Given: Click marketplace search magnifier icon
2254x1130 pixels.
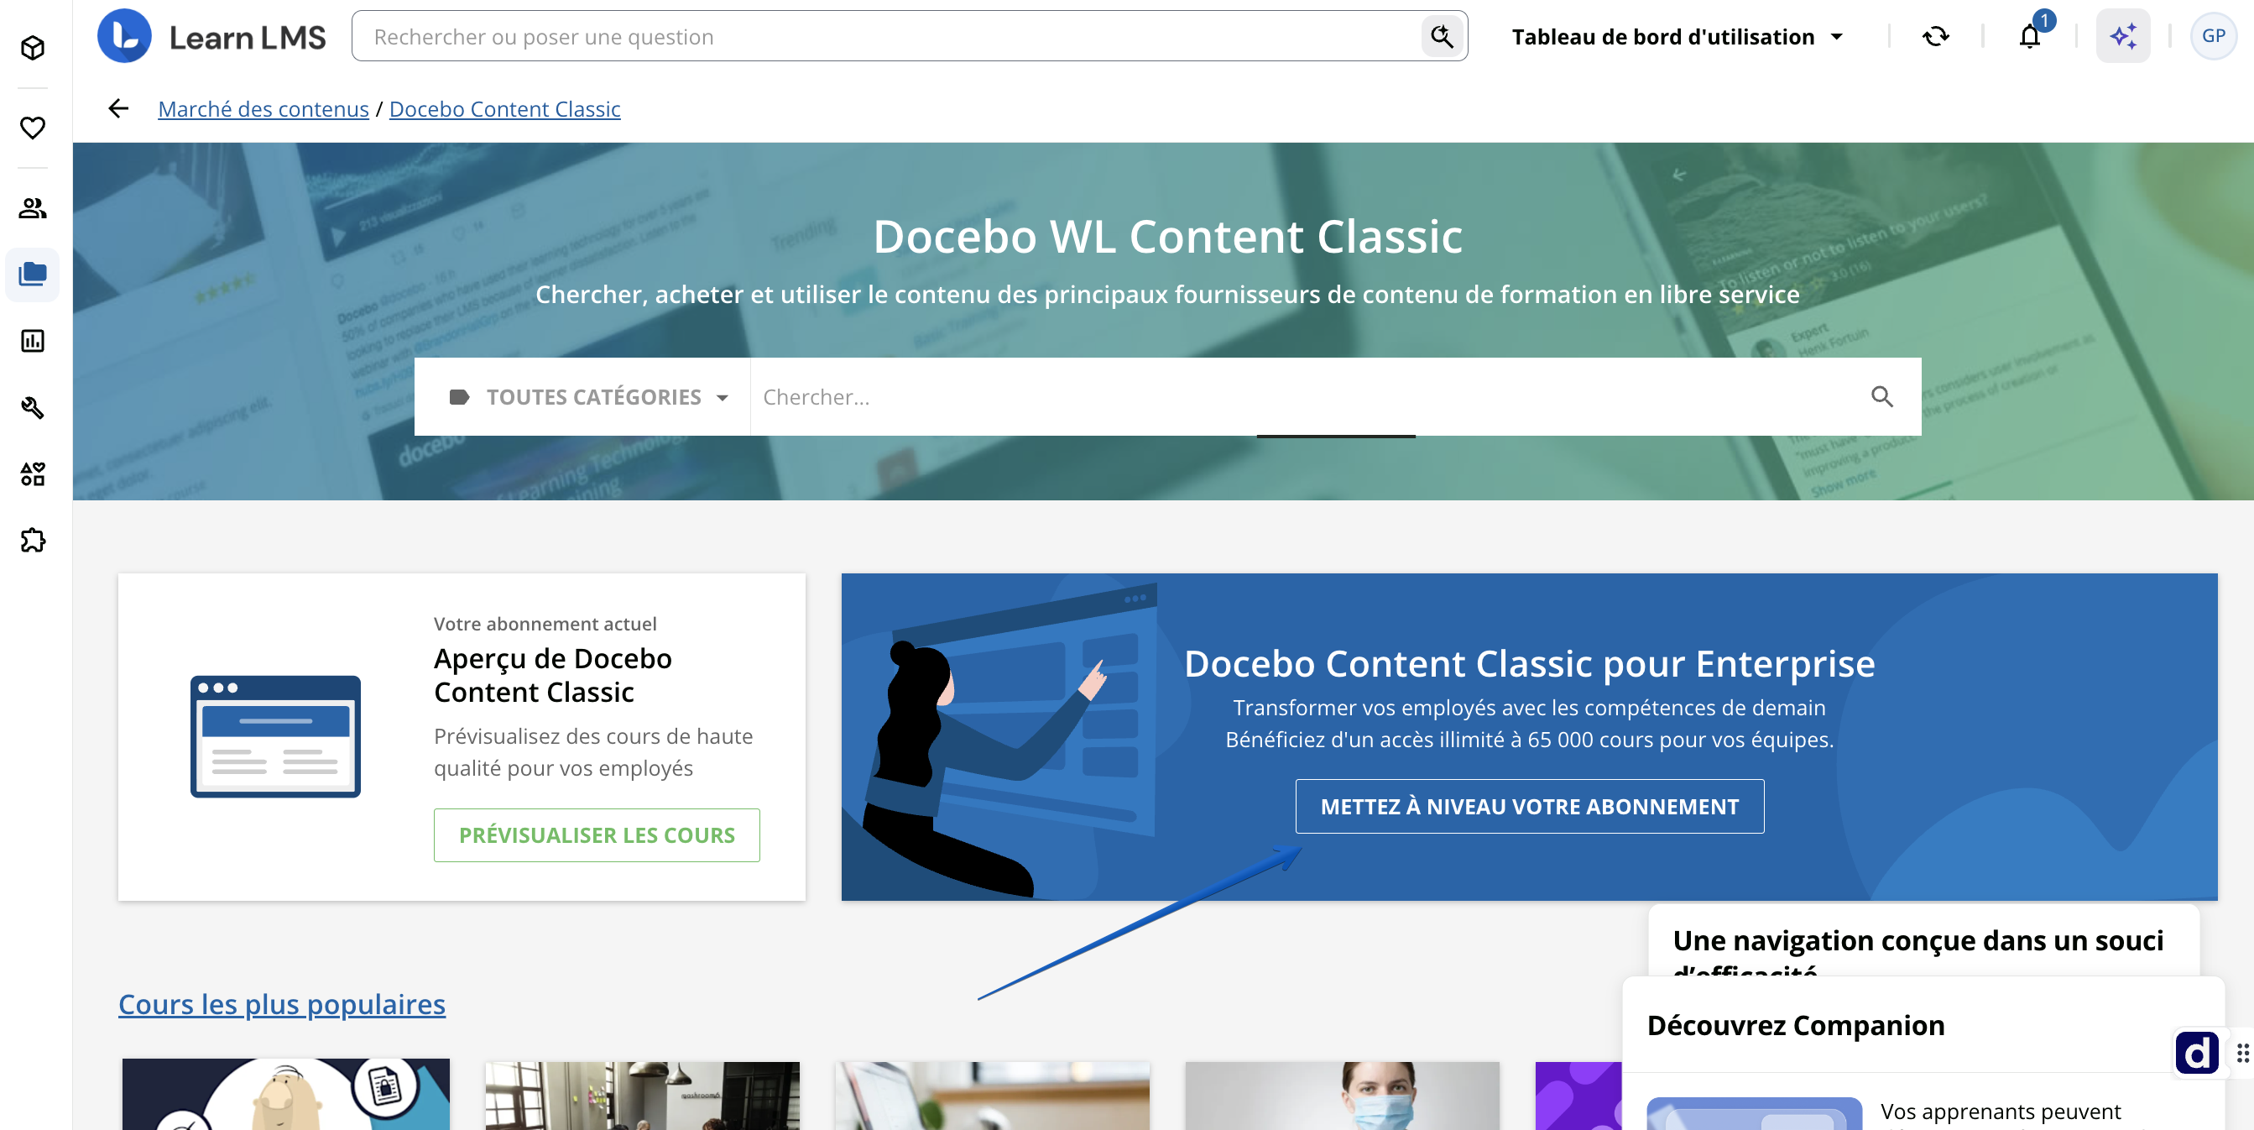Looking at the screenshot, I should (1882, 396).
